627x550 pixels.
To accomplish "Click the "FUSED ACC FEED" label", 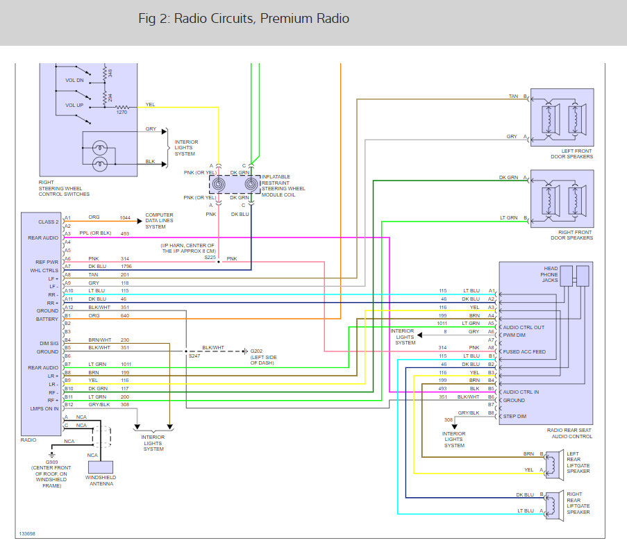I will [524, 351].
